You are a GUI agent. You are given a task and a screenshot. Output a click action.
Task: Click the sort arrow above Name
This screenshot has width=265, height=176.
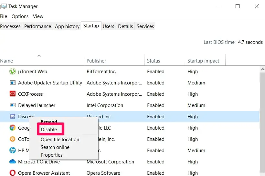[39, 56]
